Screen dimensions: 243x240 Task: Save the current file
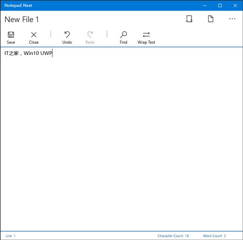coord(11,38)
